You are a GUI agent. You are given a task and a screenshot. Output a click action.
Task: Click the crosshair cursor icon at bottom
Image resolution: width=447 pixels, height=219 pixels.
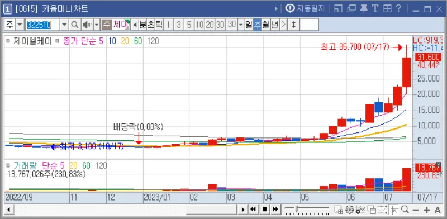(x=394, y=210)
